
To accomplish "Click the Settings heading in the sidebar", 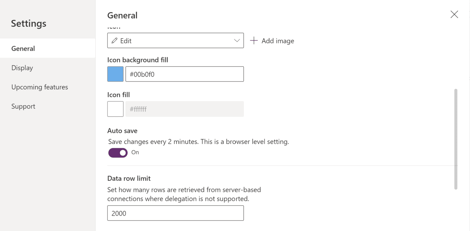I will [28, 23].
